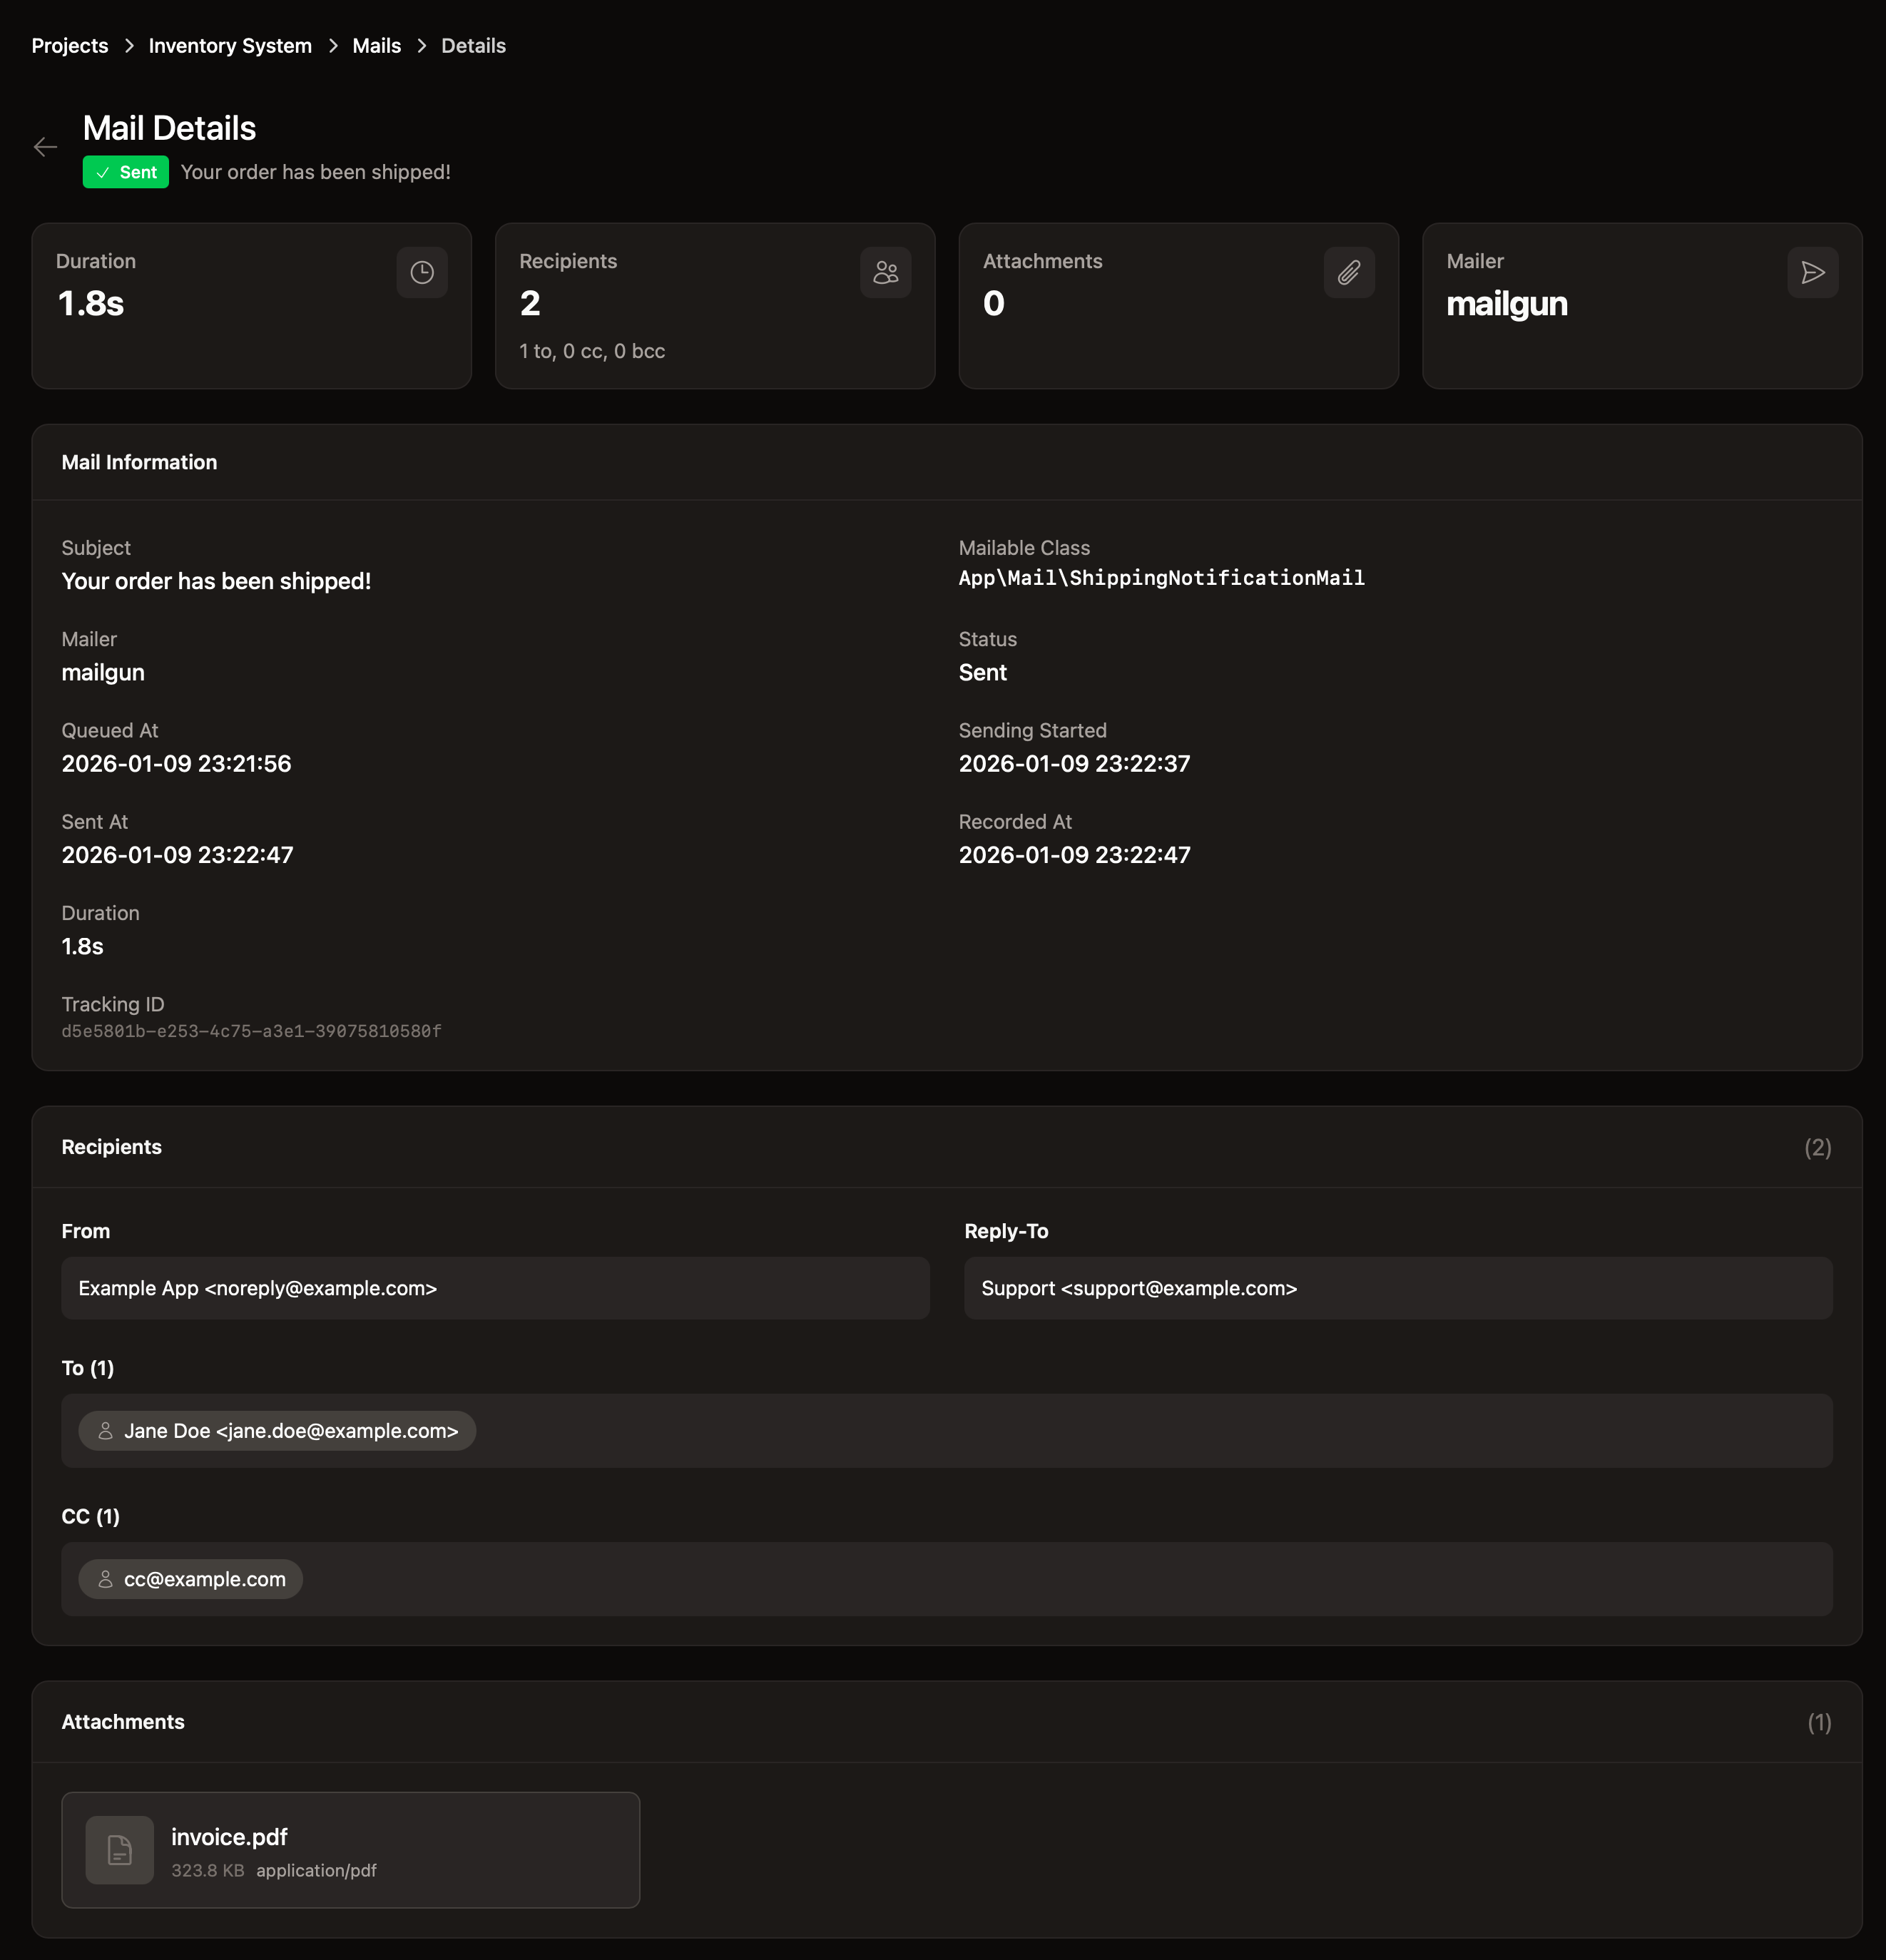Click the person icon in cc@example.com chip
The width and height of the screenshot is (1886, 1960).
coord(105,1579)
